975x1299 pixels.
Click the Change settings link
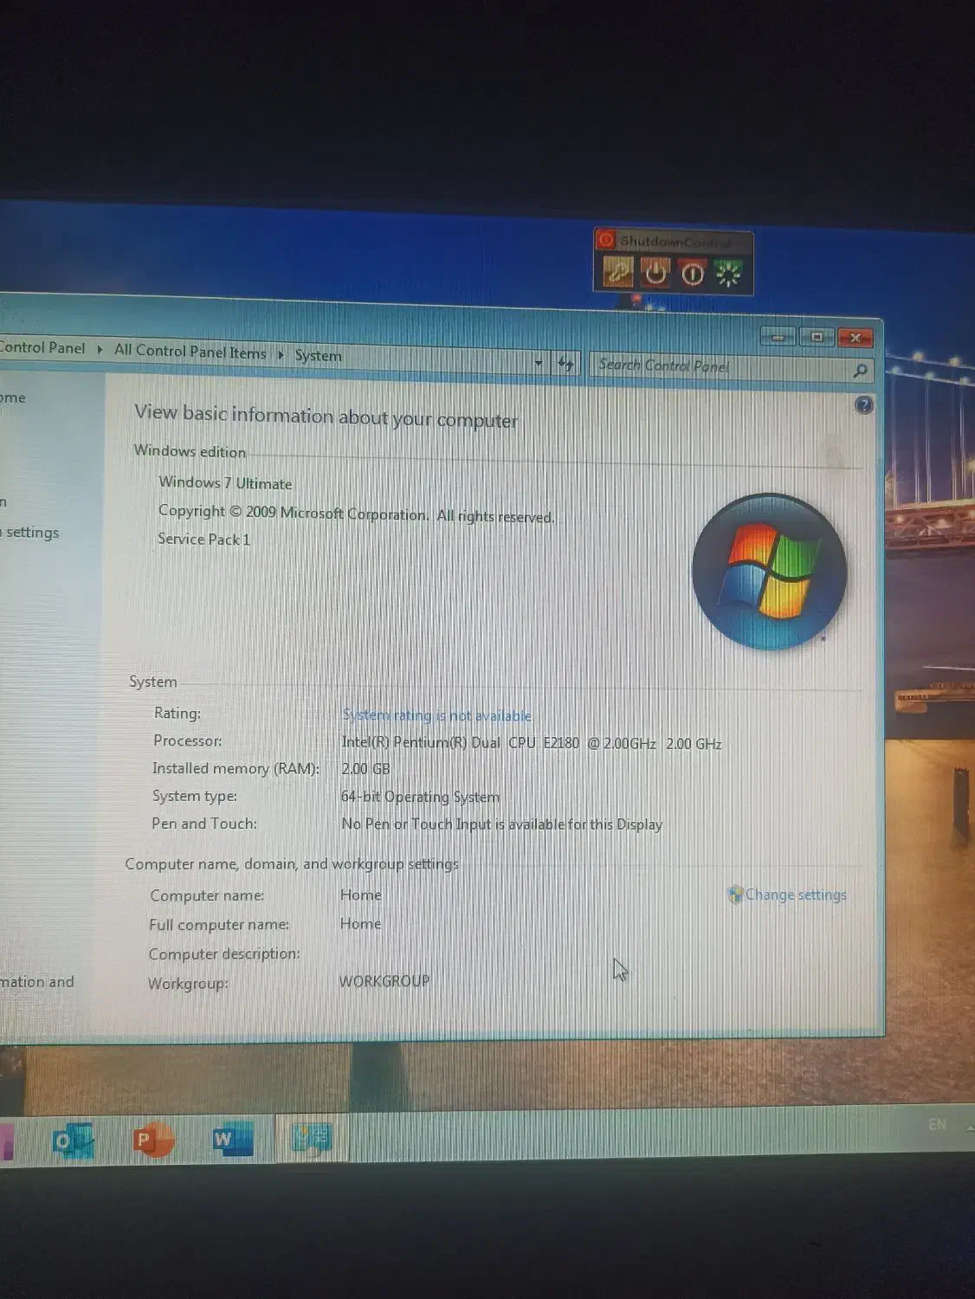[795, 895]
